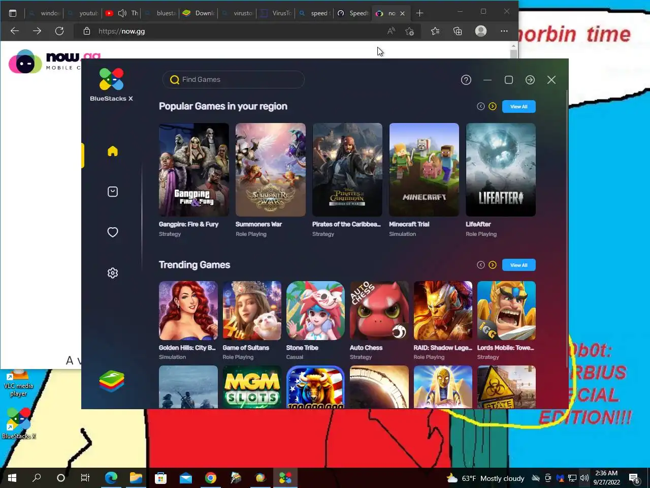Open a new tab in Edge

(419, 13)
